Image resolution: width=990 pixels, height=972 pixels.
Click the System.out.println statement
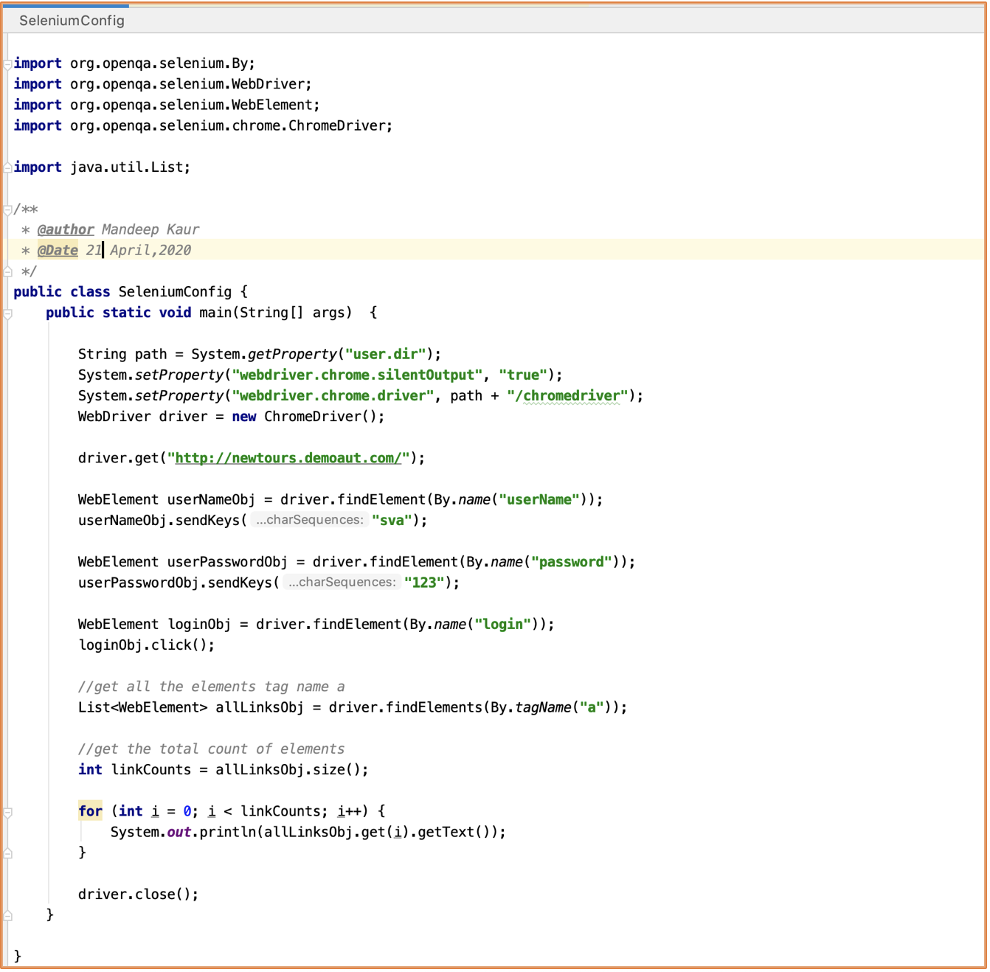[x=308, y=831]
